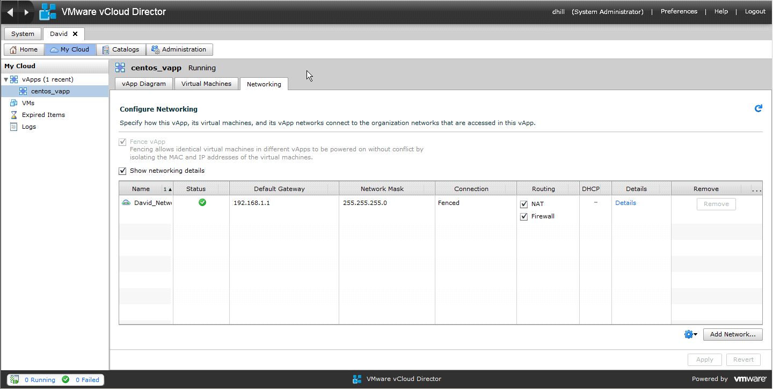773x389 pixels.
Task: Click 0 Running tasks link
Action: click(40, 380)
